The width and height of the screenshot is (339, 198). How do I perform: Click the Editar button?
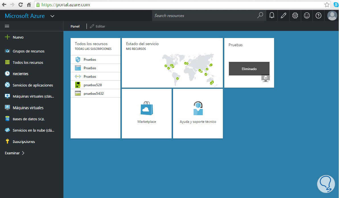98,26
